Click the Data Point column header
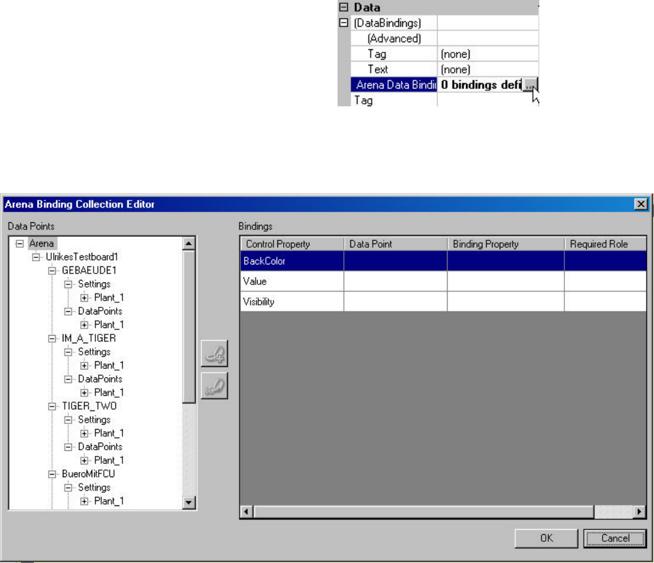Image resolution: width=654 pixels, height=563 pixels. click(395, 244)
